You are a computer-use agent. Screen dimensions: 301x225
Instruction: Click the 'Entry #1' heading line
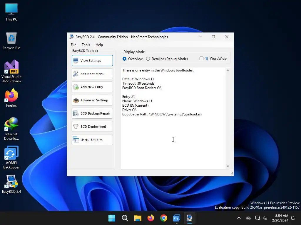128,97
